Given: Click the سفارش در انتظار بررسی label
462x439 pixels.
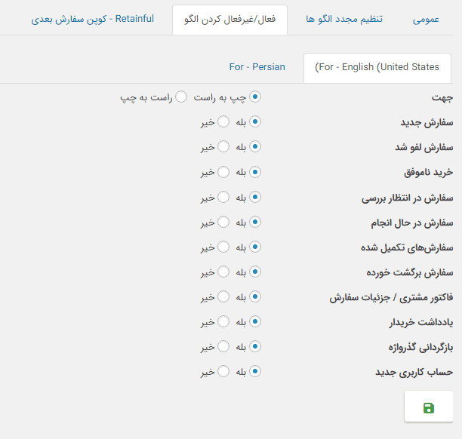Looking at the screenshot, I should click(407, 198).
